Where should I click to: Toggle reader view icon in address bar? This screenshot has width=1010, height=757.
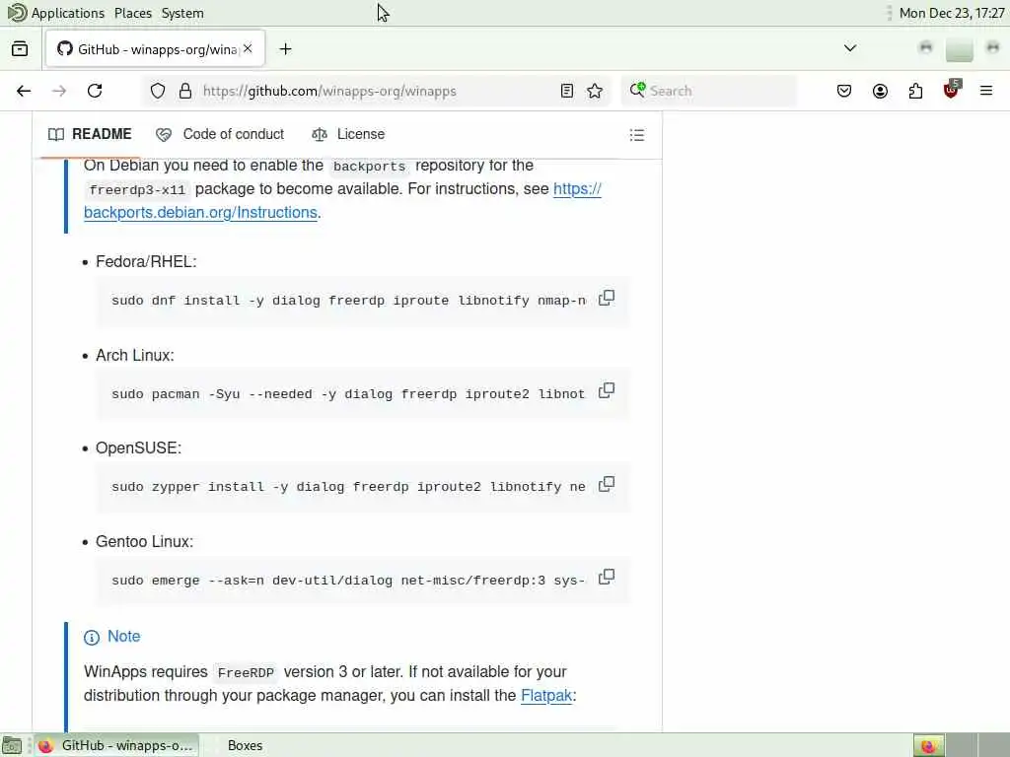click(567, 91)
